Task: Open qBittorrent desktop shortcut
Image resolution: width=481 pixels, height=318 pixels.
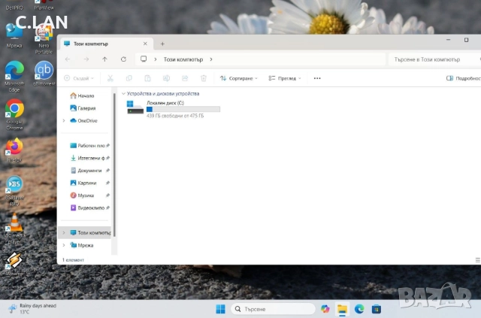Action: coord(44,70)
